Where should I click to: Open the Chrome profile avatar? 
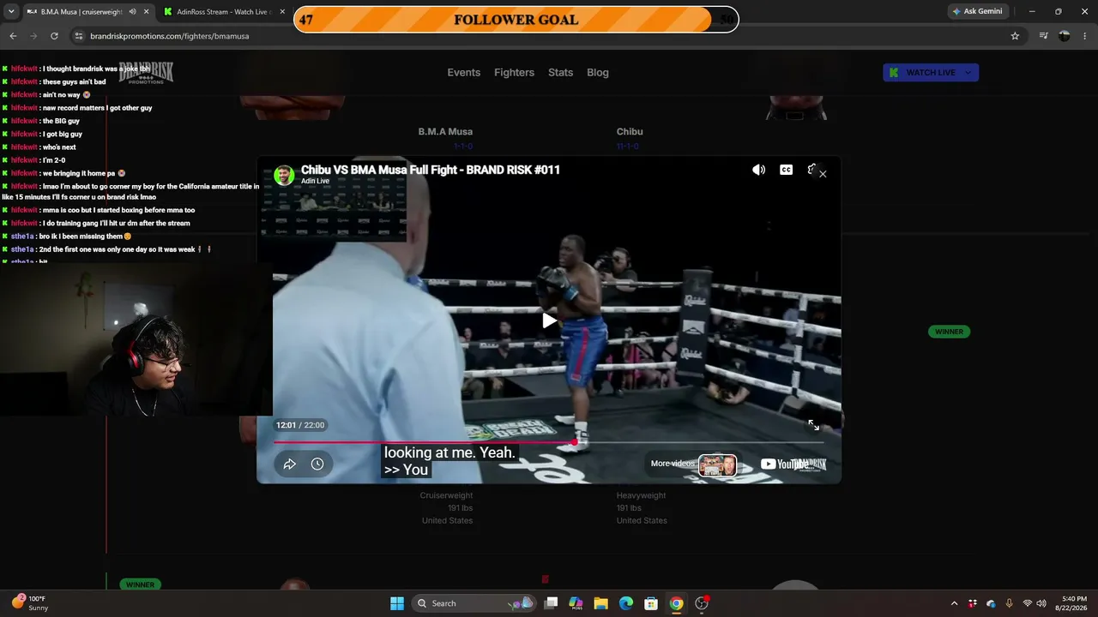click(x=1065, y=36)
